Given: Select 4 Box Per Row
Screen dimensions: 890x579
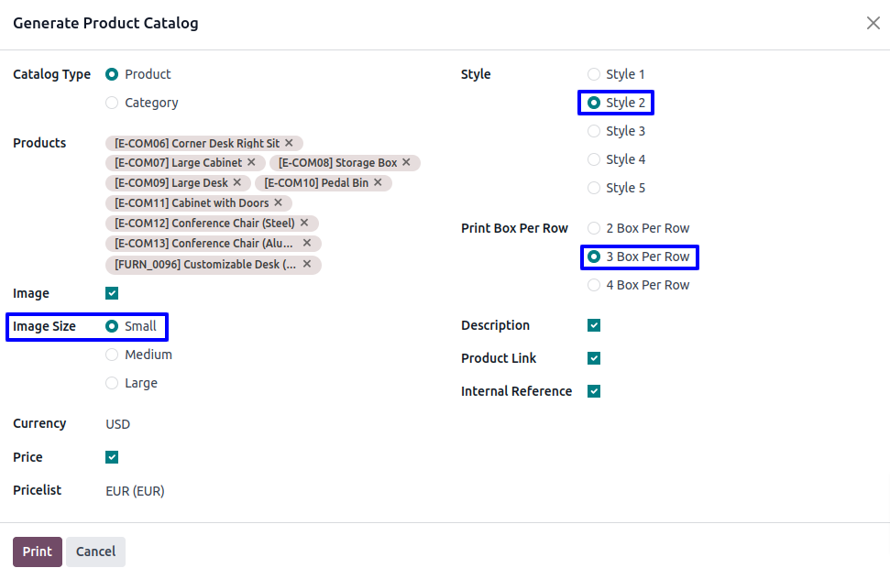Looking at the screenshot, I should pos(594,285).
